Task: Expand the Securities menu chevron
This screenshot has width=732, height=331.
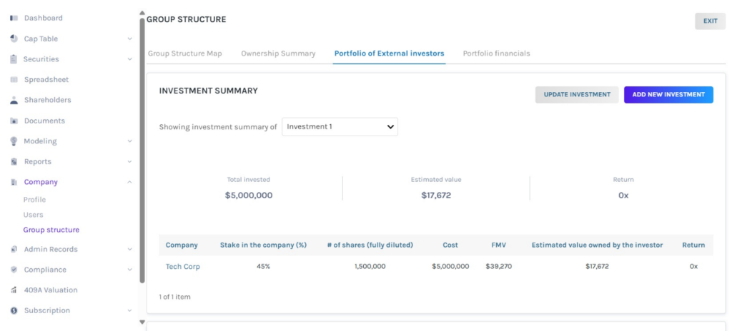Action: 130,59
